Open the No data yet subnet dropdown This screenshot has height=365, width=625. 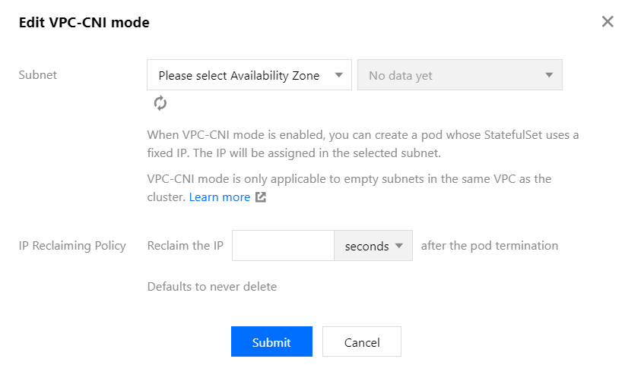click(x=460, y=75)
